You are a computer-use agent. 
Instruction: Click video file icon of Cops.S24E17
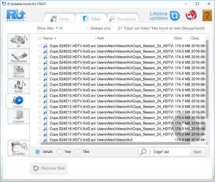(45, 134)
